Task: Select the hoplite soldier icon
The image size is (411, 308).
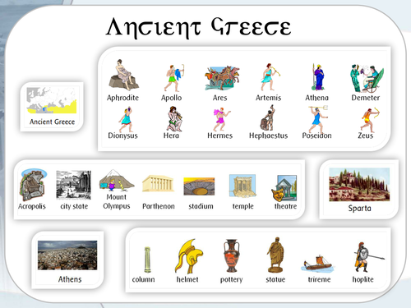Action: 368,257
